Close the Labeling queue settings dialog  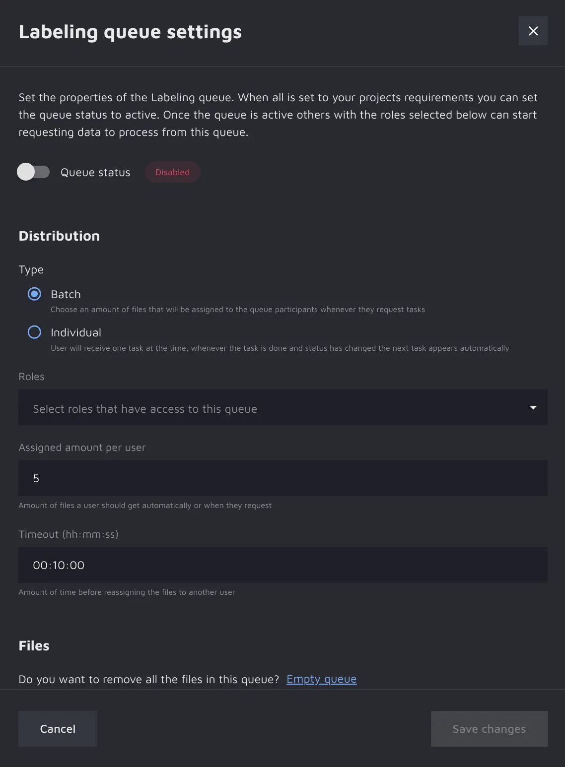pyautogui.click(x=533, y=31)
